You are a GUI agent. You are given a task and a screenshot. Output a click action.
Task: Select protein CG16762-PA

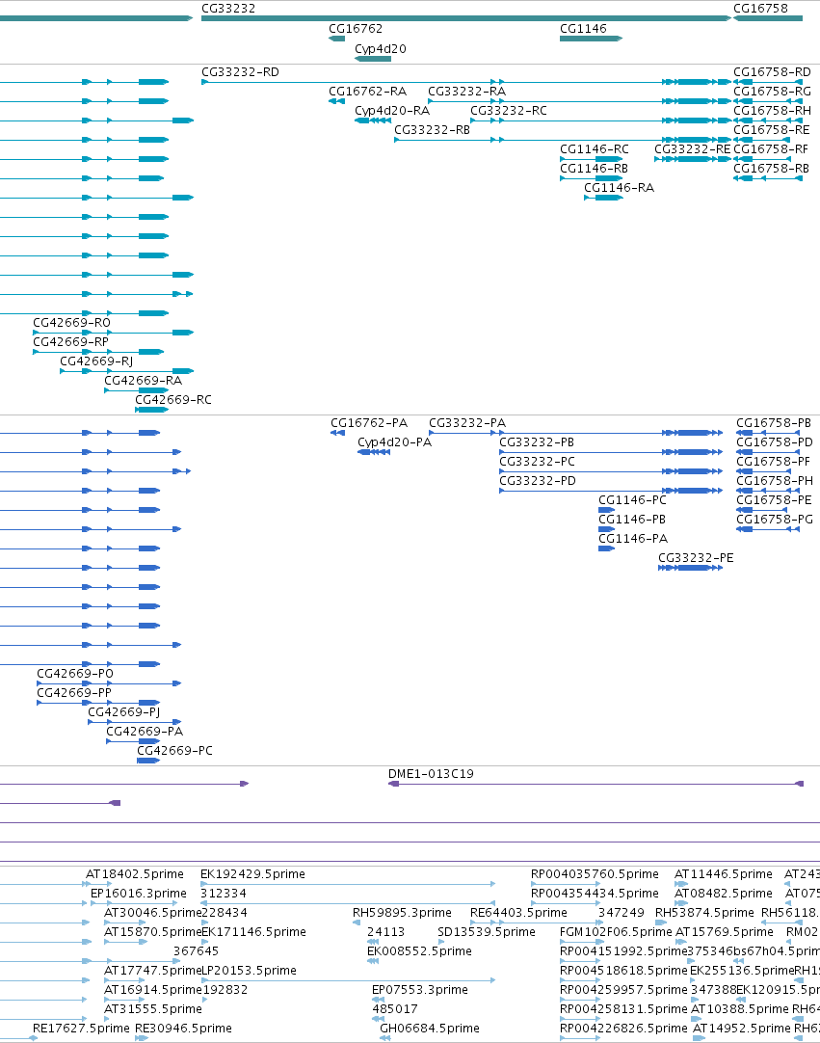[369, 423]
